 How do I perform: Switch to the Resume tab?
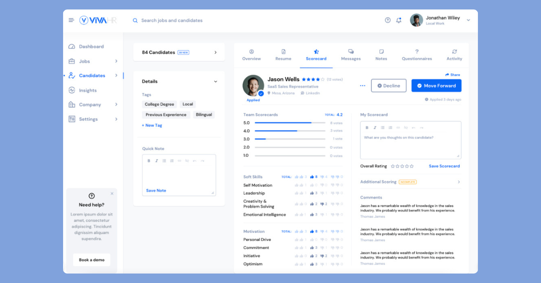(283, 55)
